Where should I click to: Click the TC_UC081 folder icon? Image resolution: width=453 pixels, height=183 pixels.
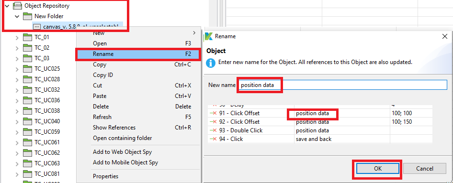click(x=27, y=174)
